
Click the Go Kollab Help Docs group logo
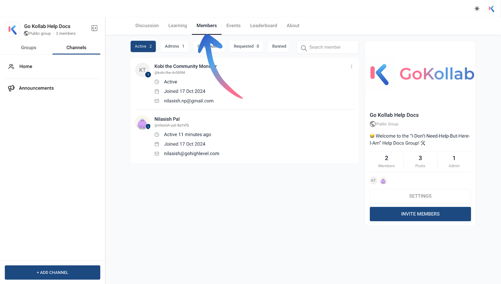[13, 29]
